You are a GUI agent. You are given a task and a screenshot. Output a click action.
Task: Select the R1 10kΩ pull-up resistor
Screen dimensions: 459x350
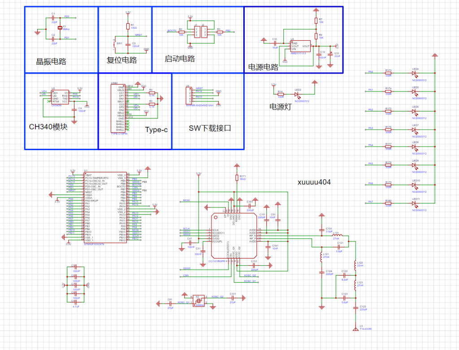[128, 26]
